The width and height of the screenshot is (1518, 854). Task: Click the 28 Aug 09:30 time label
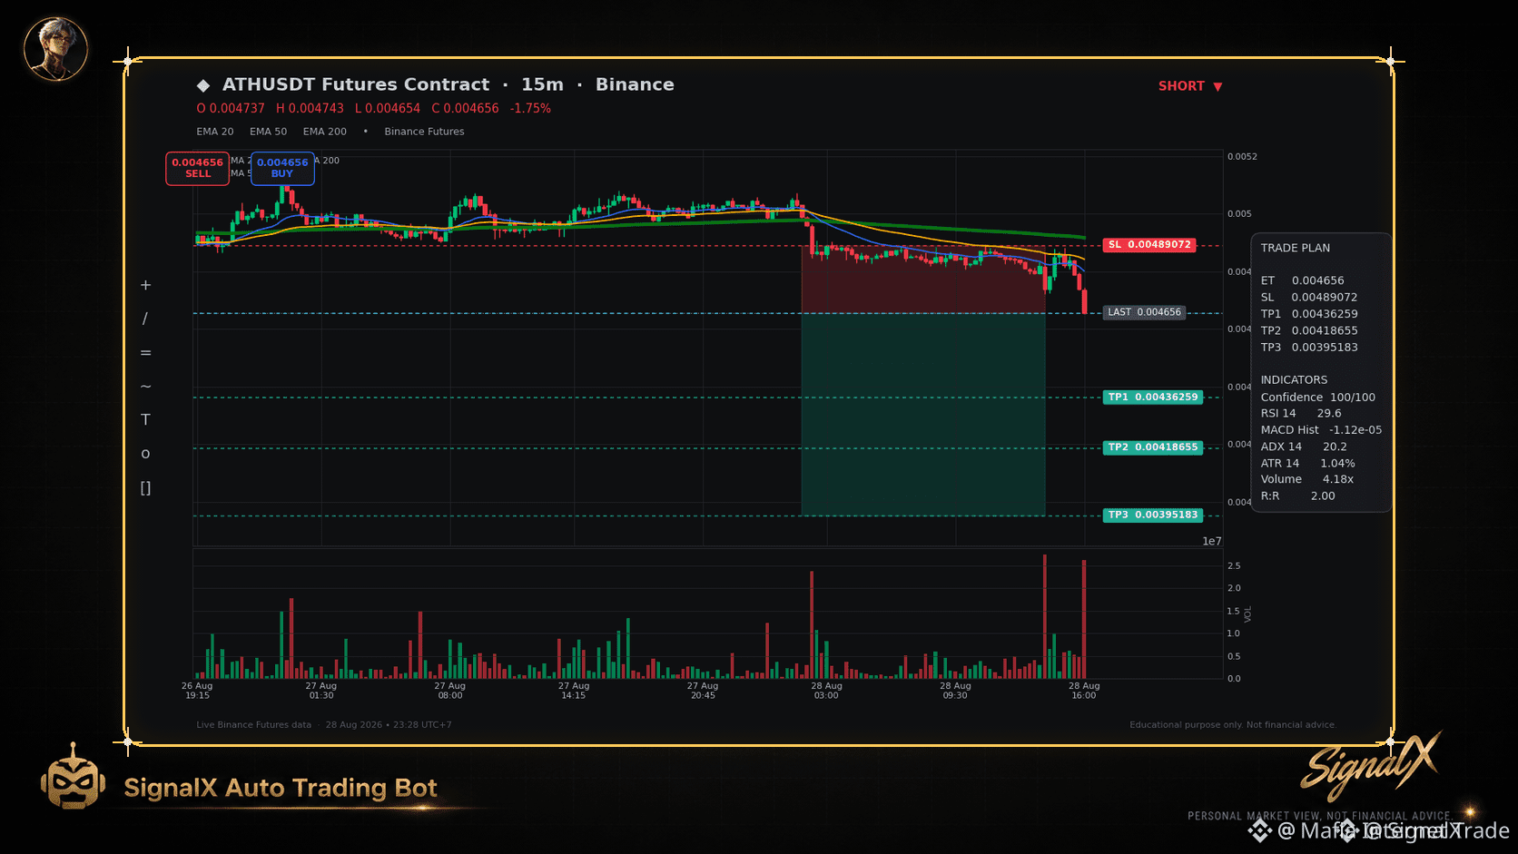tap(955, 691)
